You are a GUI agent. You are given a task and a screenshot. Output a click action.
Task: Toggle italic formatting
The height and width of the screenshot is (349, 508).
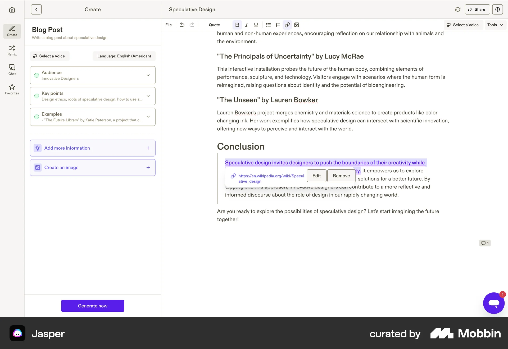(246, 25)
